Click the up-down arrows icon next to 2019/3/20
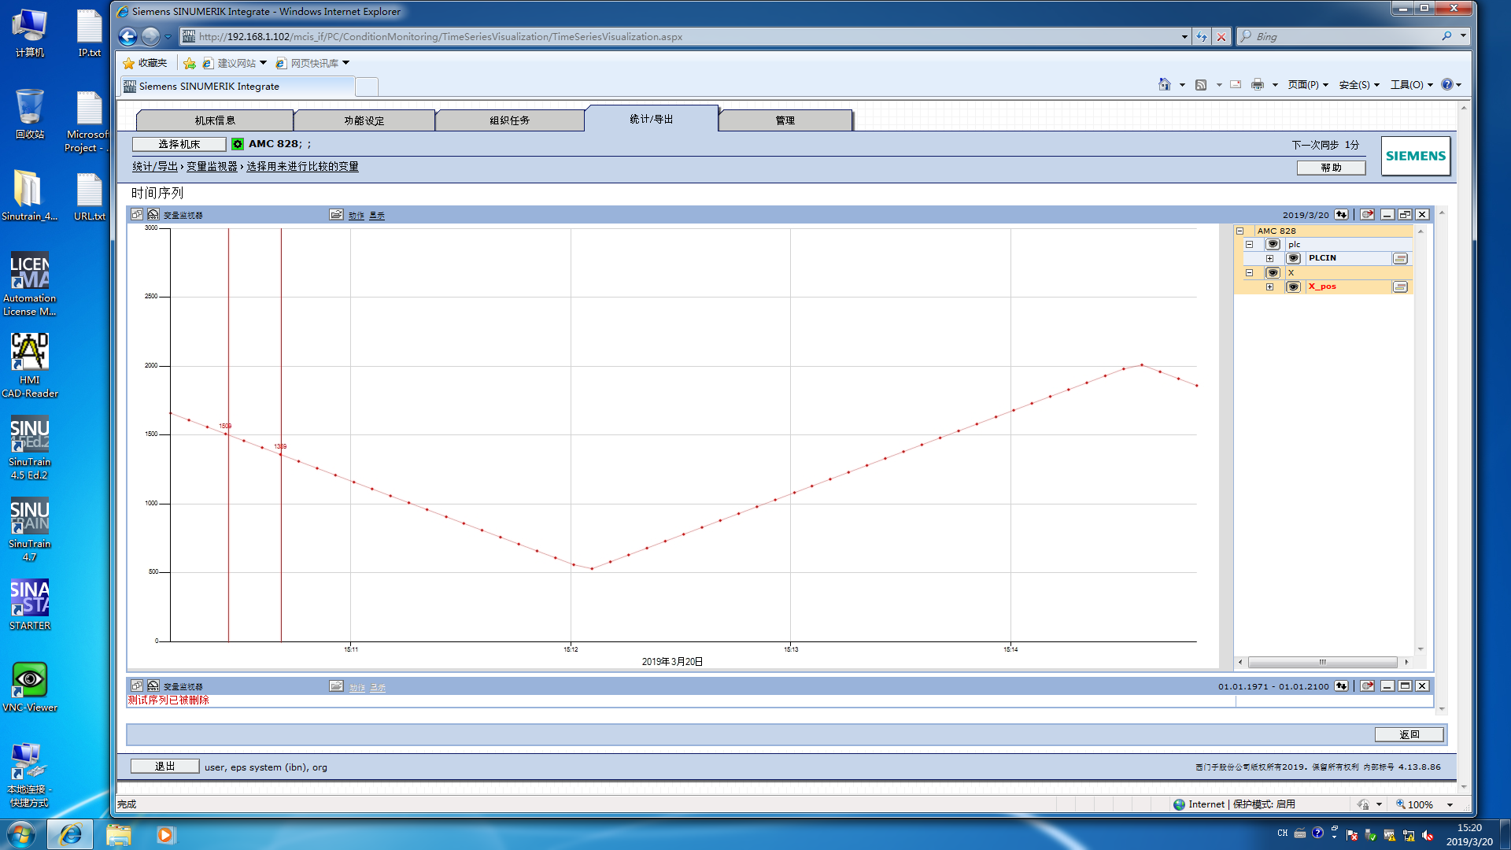Image resolution: width=1511 pixels, height=850 pixels. pos(1341,214)
